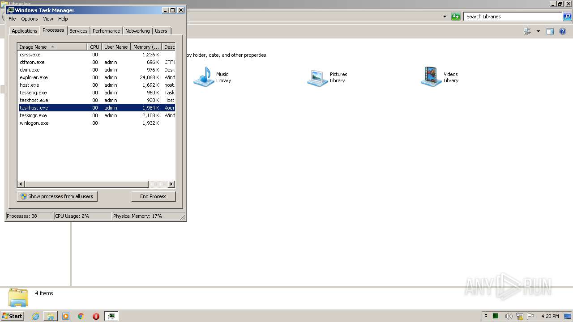Change view icon in Libraries toolbar
Image resolution: width=573 pixels, height=322 pixels.
click(527, 31)
